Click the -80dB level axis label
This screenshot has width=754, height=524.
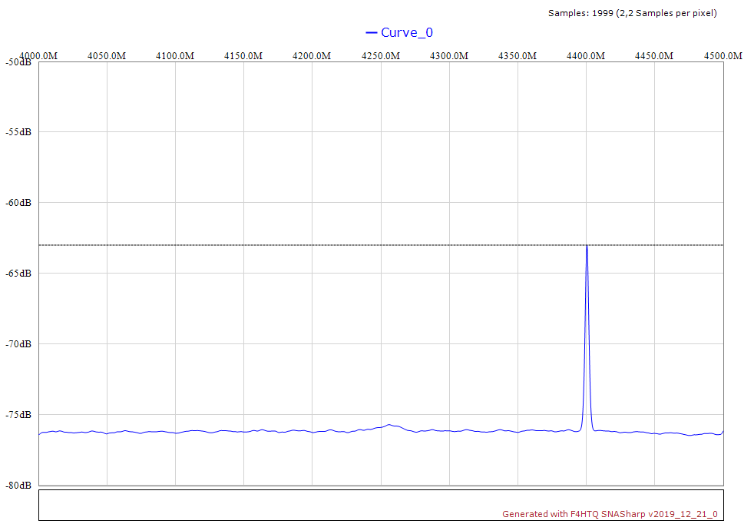(x=18, y=486)
